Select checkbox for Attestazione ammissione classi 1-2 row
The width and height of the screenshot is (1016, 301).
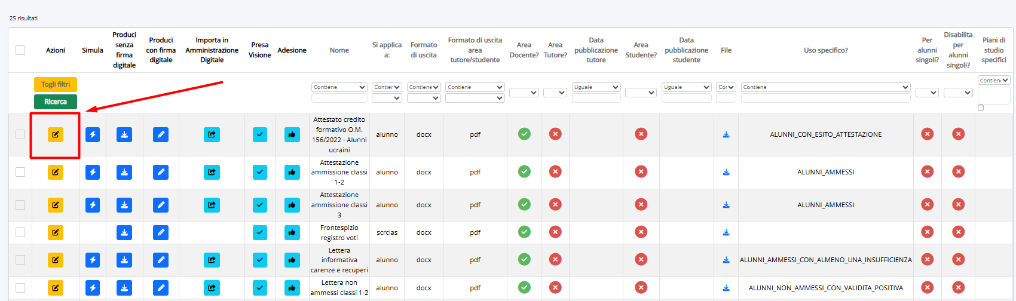click(20, 172)
